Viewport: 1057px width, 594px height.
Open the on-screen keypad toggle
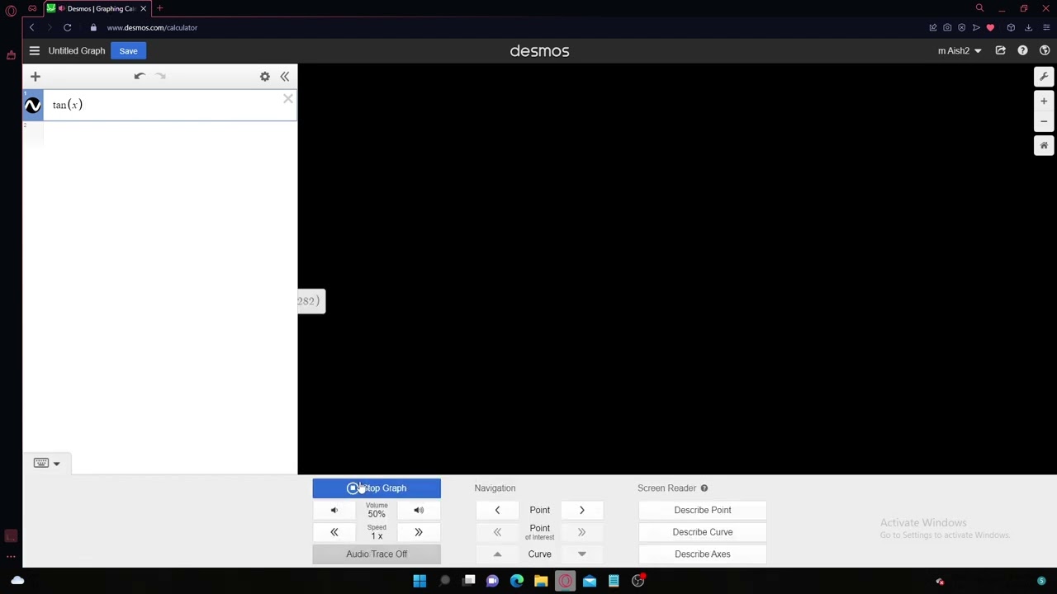(46, 463)
